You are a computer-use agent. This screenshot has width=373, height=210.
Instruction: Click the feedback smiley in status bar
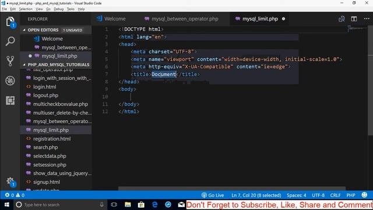[364, 195]
